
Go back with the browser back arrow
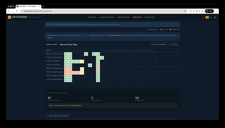coord(9,11)
